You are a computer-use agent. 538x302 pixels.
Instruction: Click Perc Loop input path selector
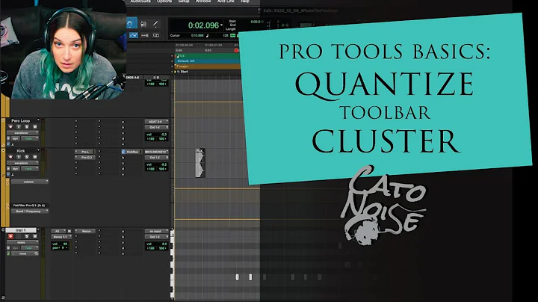[156, 122]
